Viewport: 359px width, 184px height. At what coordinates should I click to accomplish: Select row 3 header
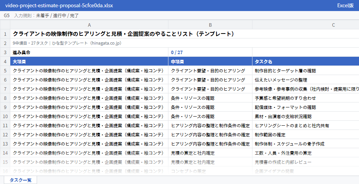point(5,52)
